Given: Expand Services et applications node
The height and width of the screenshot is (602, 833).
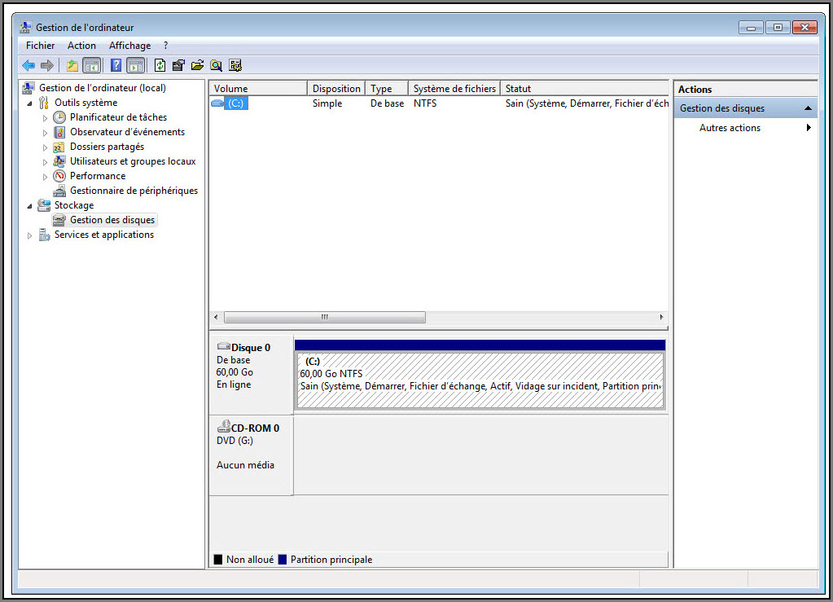Looking at the screenshot, I should pyautogui.click(x=31, y=235).
